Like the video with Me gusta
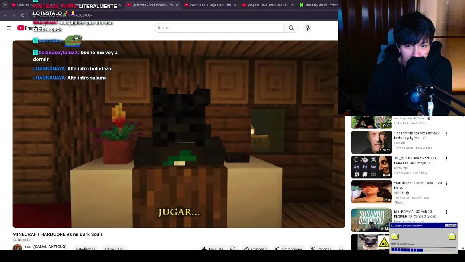The height and width of the screenshot is (262, 465). [213, 249]
